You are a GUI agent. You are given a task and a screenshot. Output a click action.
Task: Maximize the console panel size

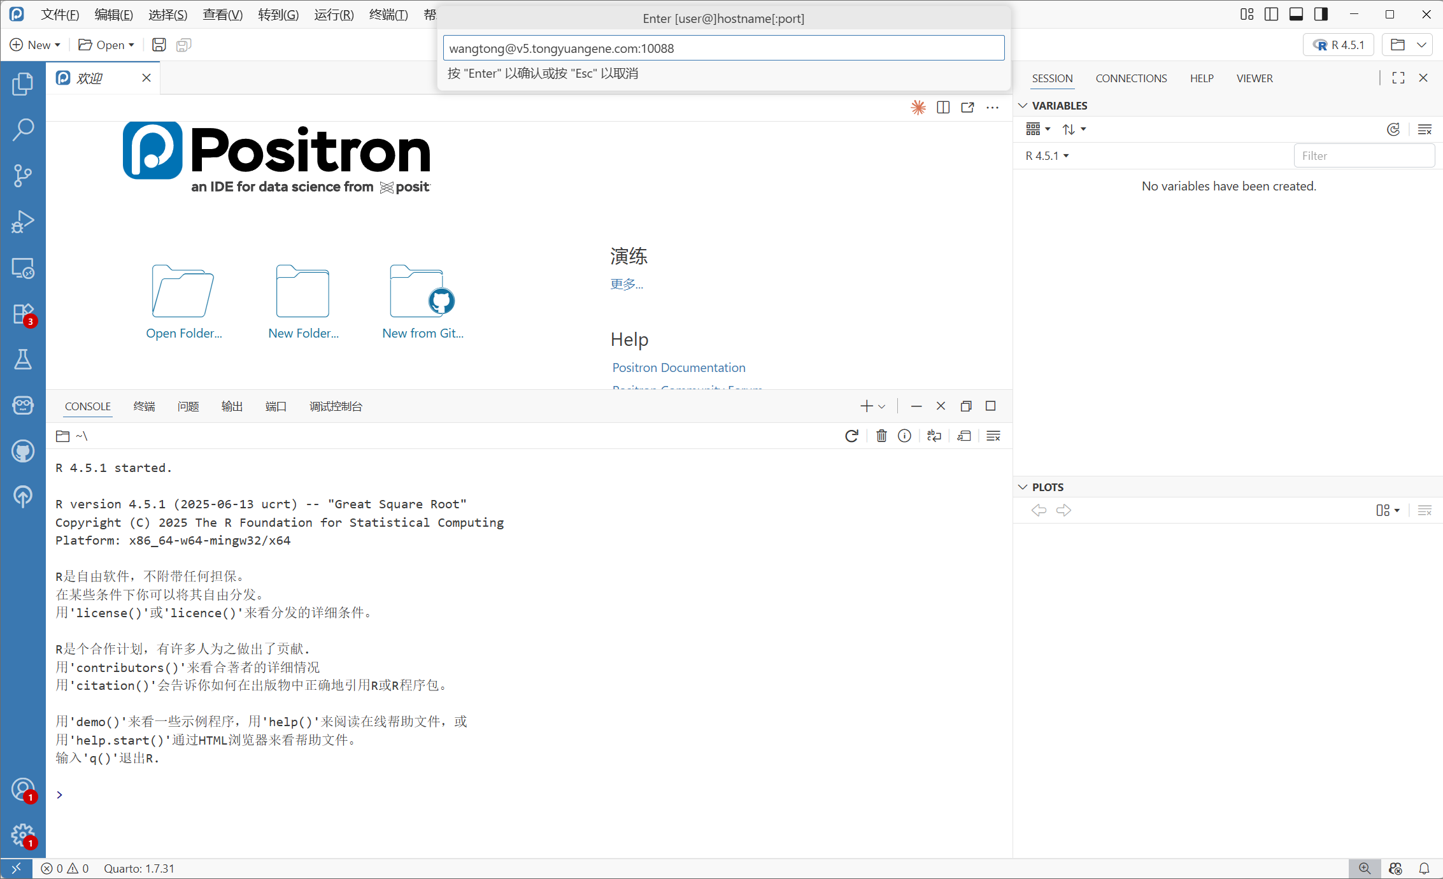click(x=991, y=406)
